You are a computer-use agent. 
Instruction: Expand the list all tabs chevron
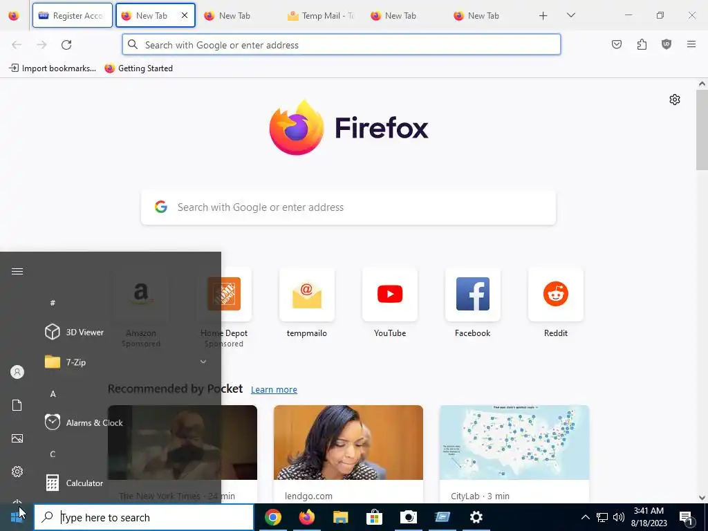point(570,15)
